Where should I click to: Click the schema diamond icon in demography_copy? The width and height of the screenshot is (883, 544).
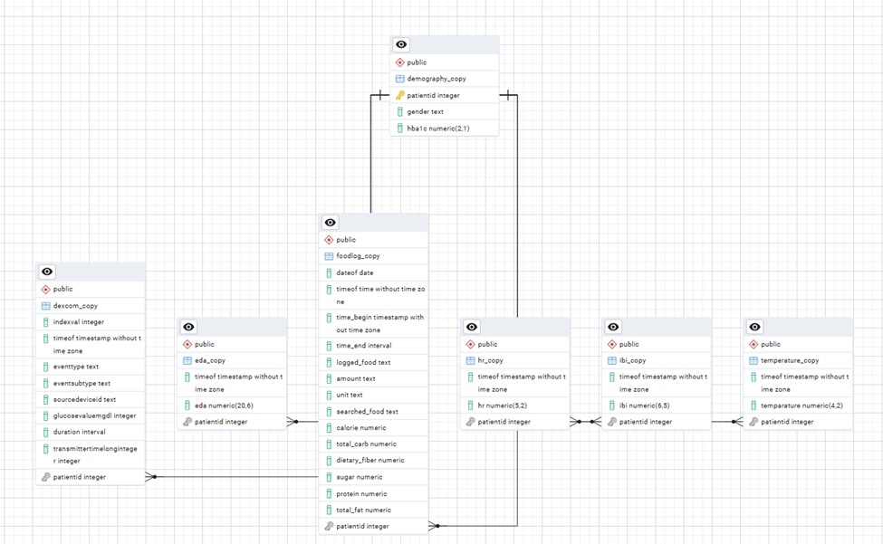399,62
